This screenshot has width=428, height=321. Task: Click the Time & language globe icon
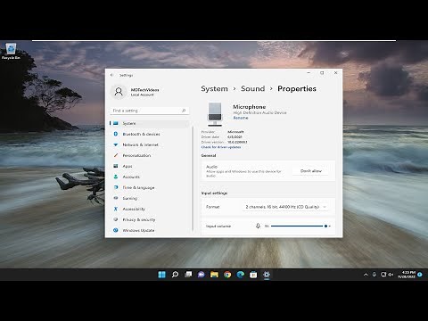pos(116,187)
